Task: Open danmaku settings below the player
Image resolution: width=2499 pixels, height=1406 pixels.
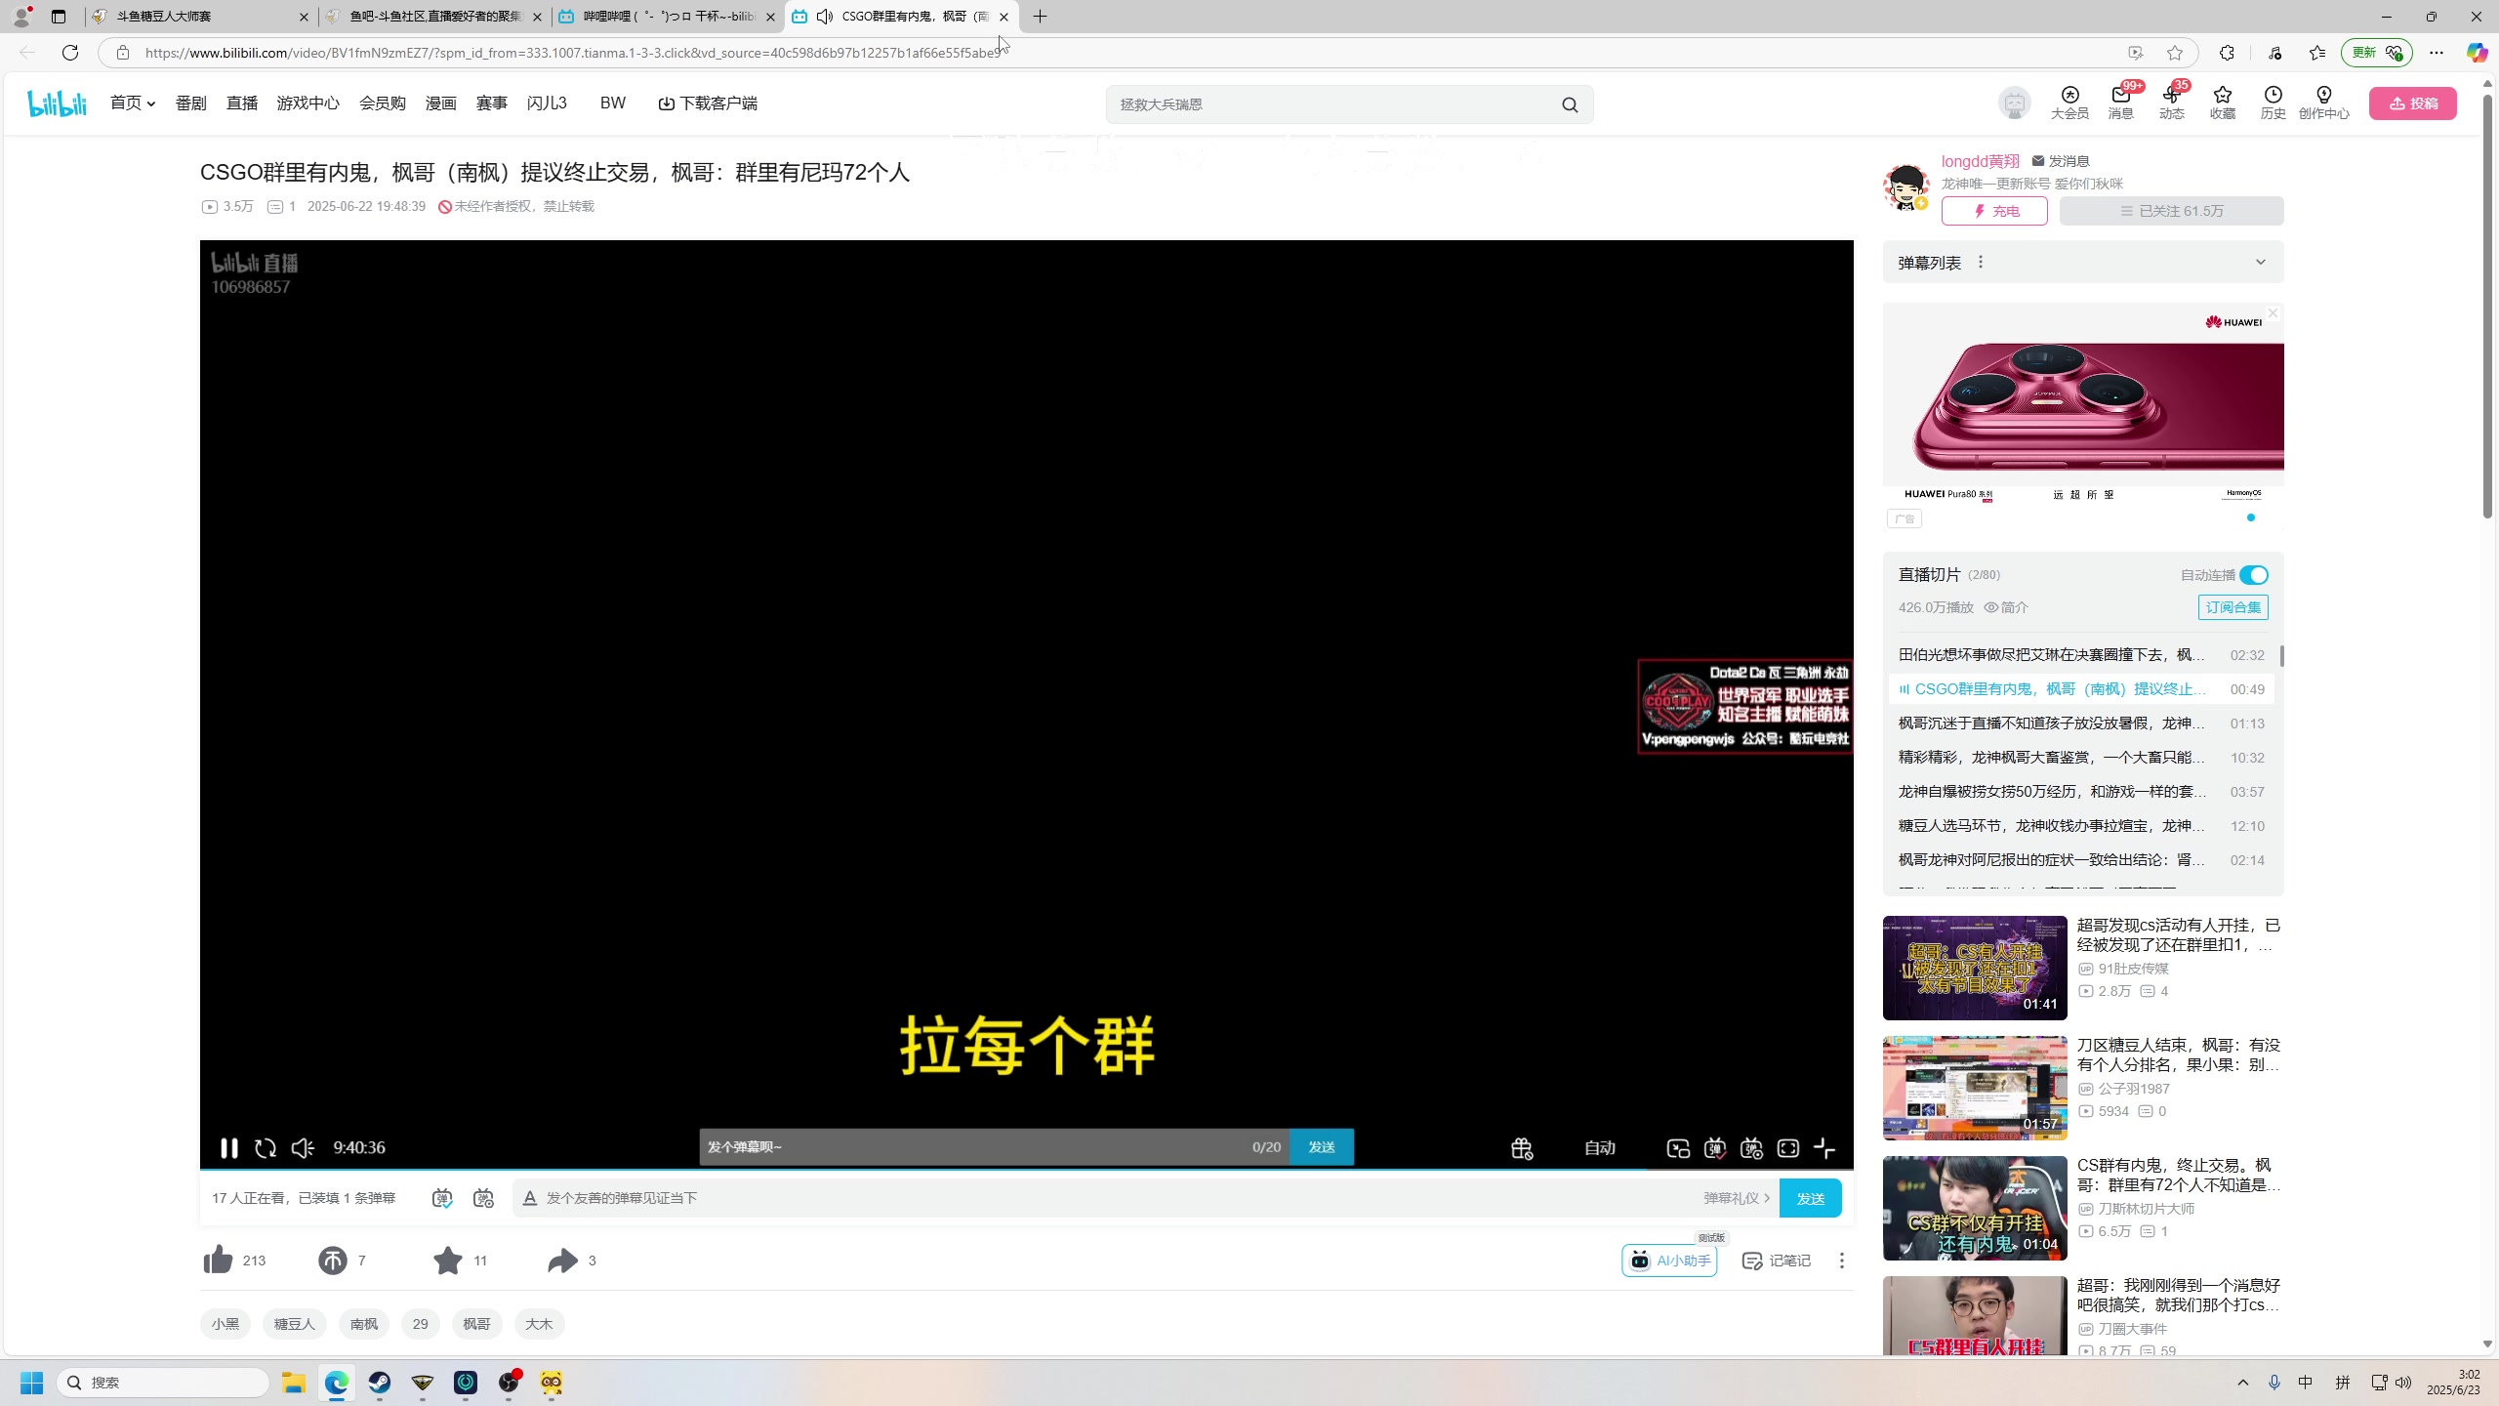Action: pos(483,1198)
